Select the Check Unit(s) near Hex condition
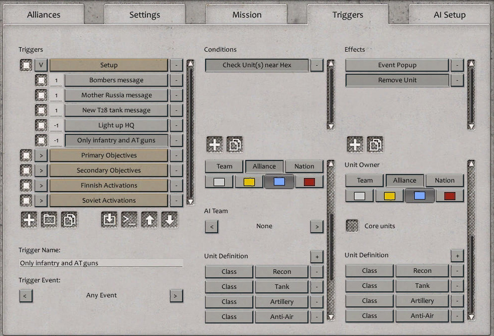The width and height of the screenshot is (494, 336). [x=257, y=65]
